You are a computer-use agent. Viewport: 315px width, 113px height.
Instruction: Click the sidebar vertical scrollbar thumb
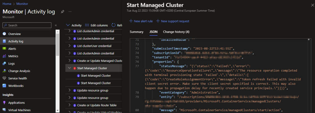pyautogui.click(x=58, y=44)
